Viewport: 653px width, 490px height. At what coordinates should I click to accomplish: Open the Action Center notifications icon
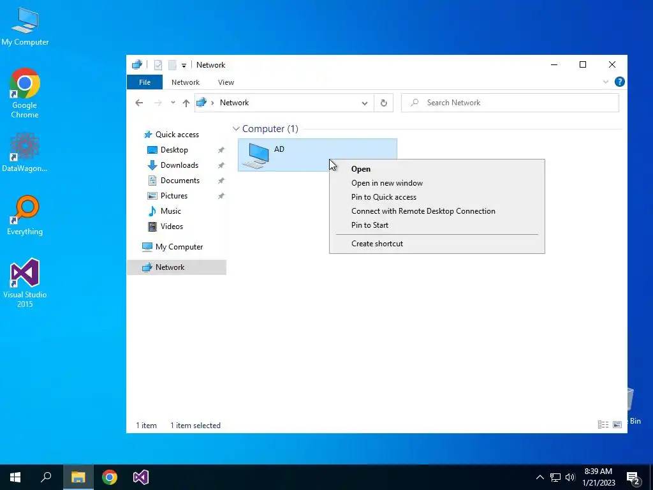[x=633, y=477]
